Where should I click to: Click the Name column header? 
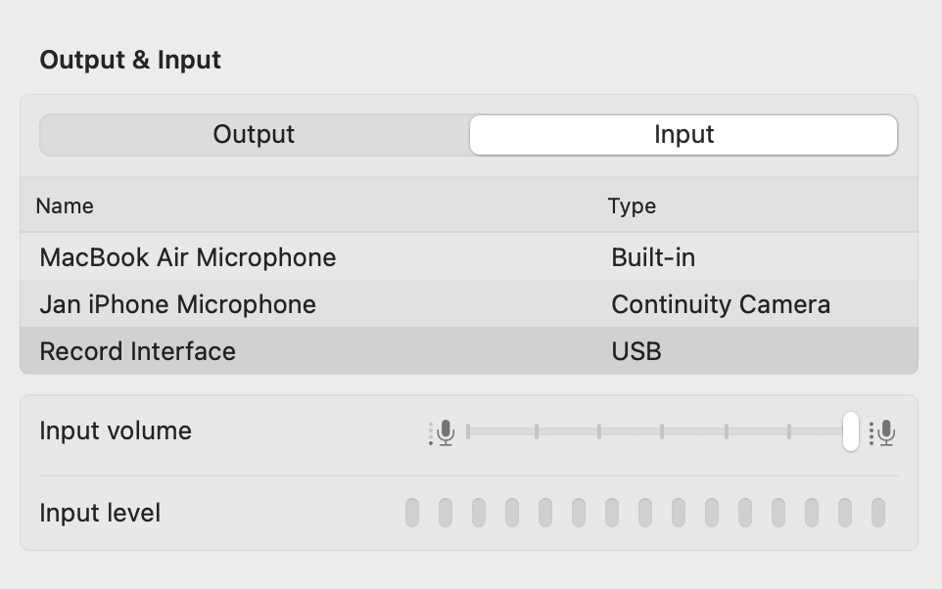(65, 205)
